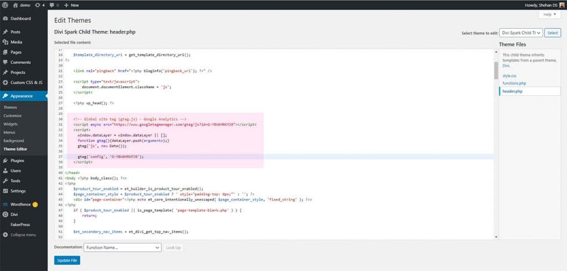Click the Wordfence shield icon

coord(5,204)
